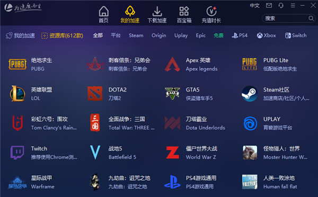This screenshot has height=197, width=318.
Task: Switch to the 我的加速 sub-tab
Action: [x=20, y=35]
